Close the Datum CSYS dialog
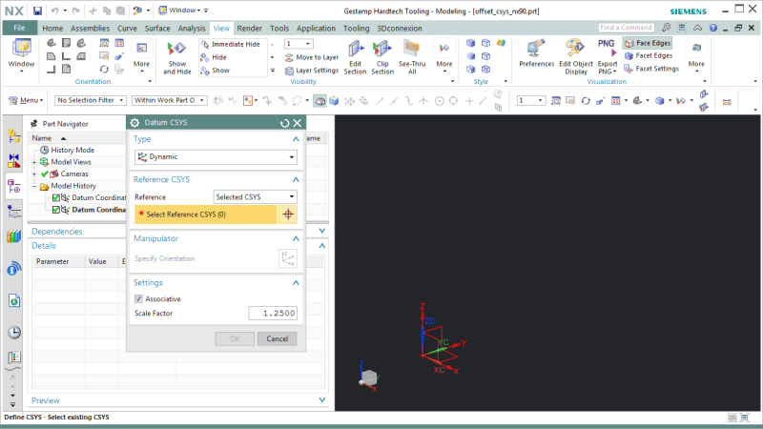 298,123
